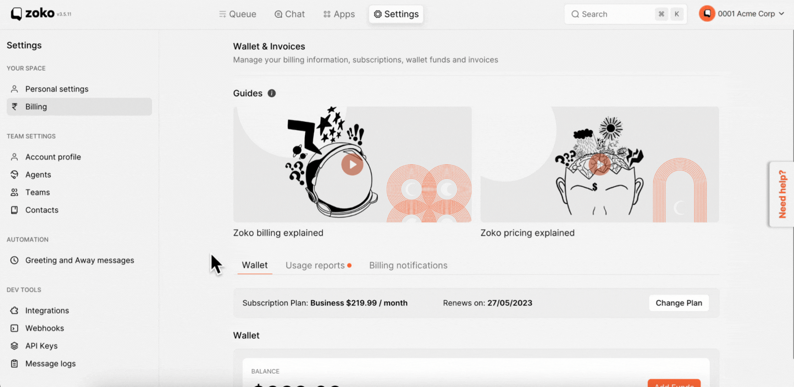The height and width of the screenshot is (387, 794).
Task: Click the command key shortcut badge
Action: tap(661, 14)
